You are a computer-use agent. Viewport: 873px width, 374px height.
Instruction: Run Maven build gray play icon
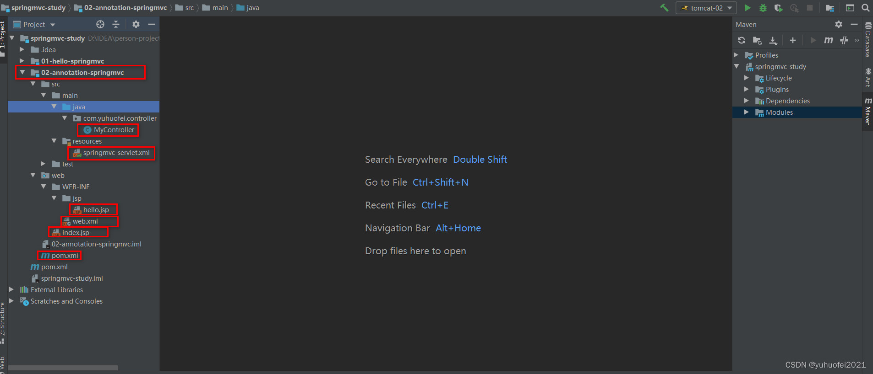(x=813, y=40)
